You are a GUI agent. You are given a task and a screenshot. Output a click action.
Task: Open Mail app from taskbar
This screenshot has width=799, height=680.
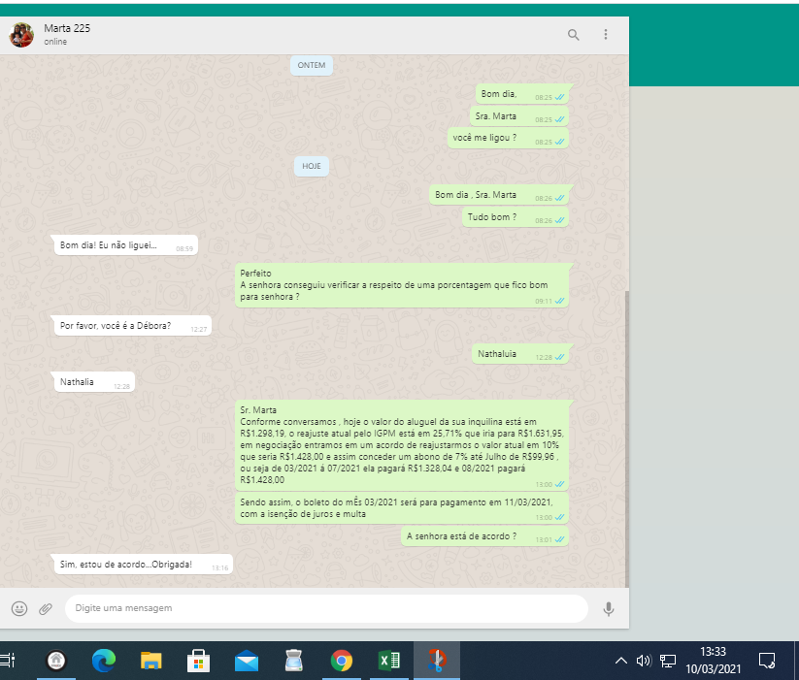coord(247,661)
